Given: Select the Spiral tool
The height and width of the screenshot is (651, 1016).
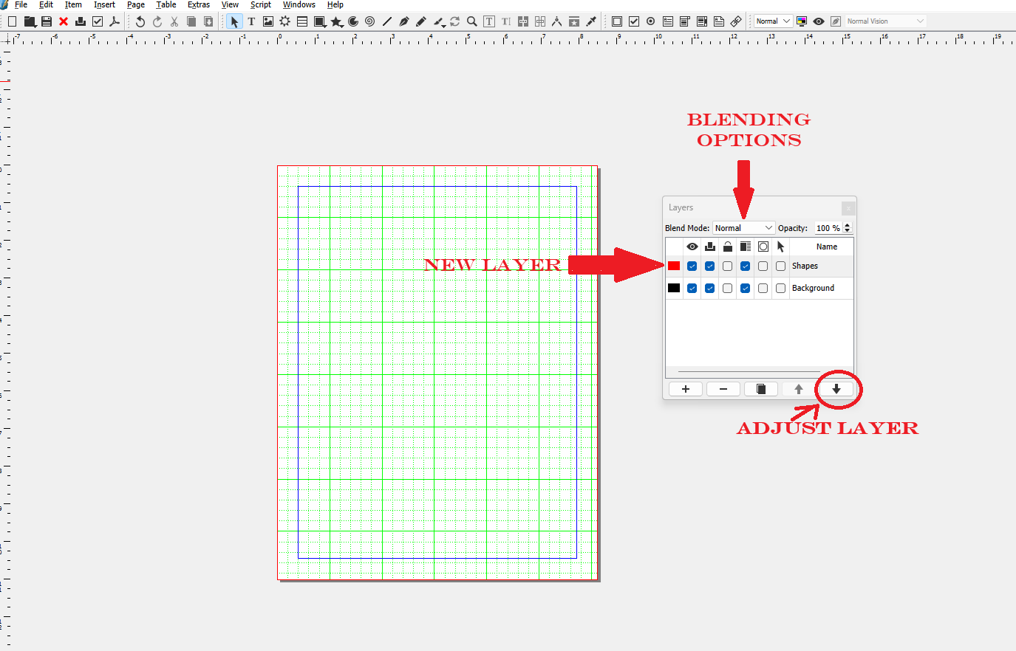Looking at the screenshot, I should (370, 21).
